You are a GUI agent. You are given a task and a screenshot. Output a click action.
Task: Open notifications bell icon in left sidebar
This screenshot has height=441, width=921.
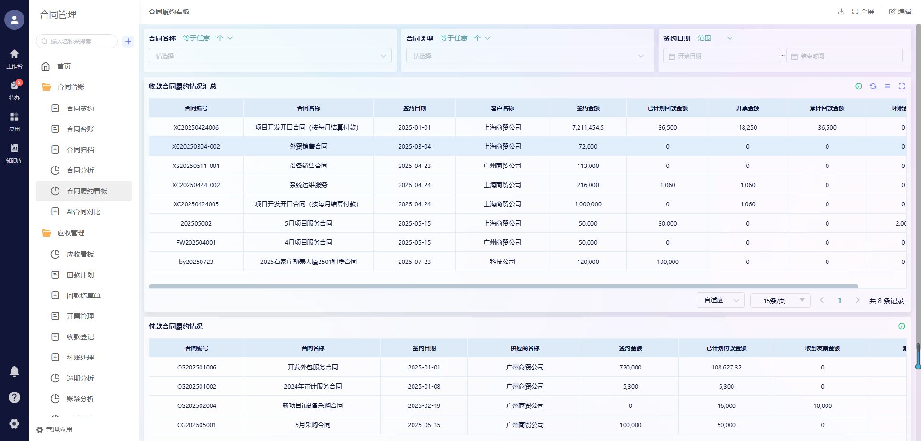click(14, 371)
